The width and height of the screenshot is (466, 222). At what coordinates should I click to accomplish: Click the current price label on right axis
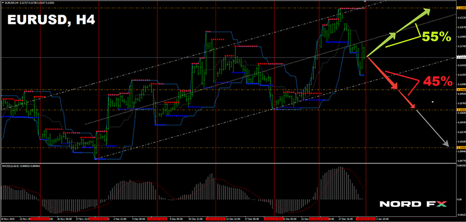tap(461, 57)
